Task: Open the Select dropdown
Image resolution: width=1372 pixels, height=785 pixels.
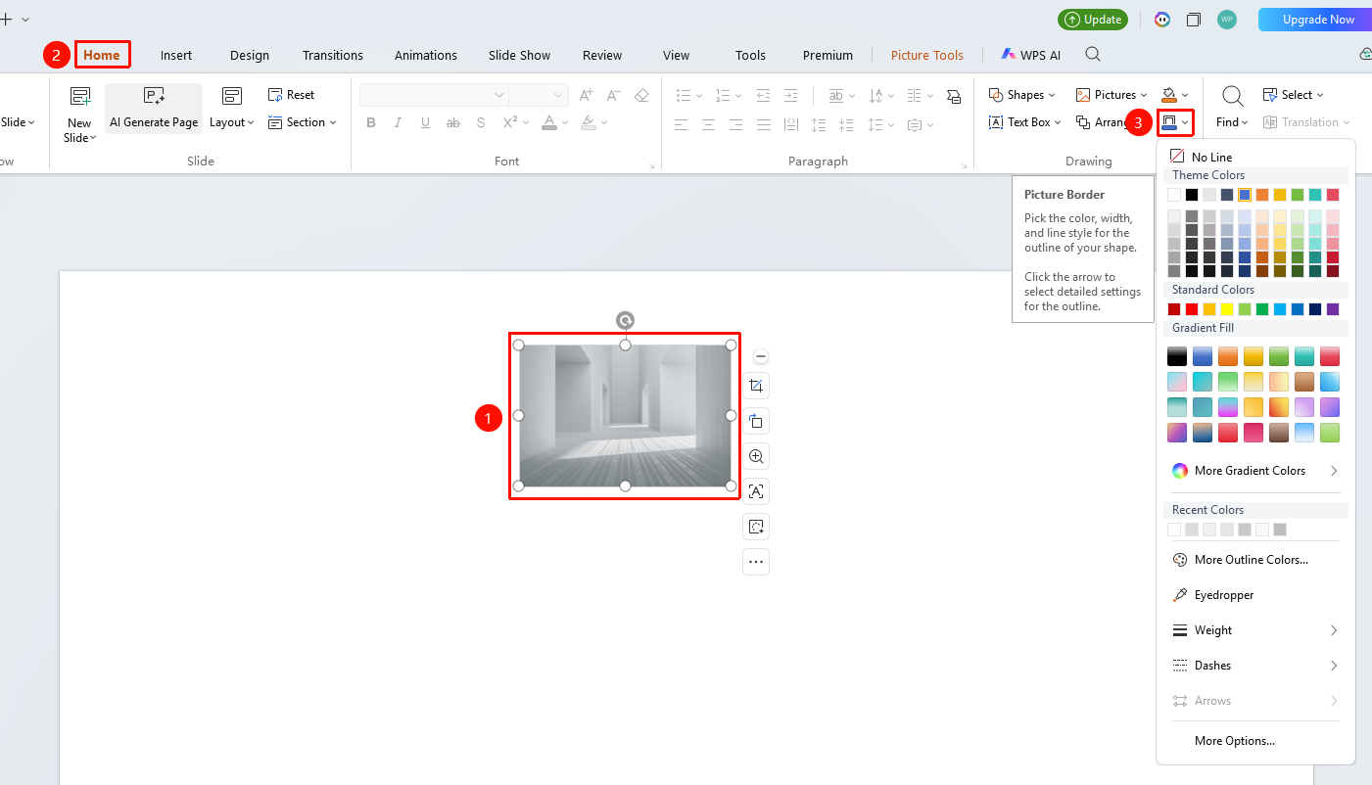Action: [x=1294, y=95]
